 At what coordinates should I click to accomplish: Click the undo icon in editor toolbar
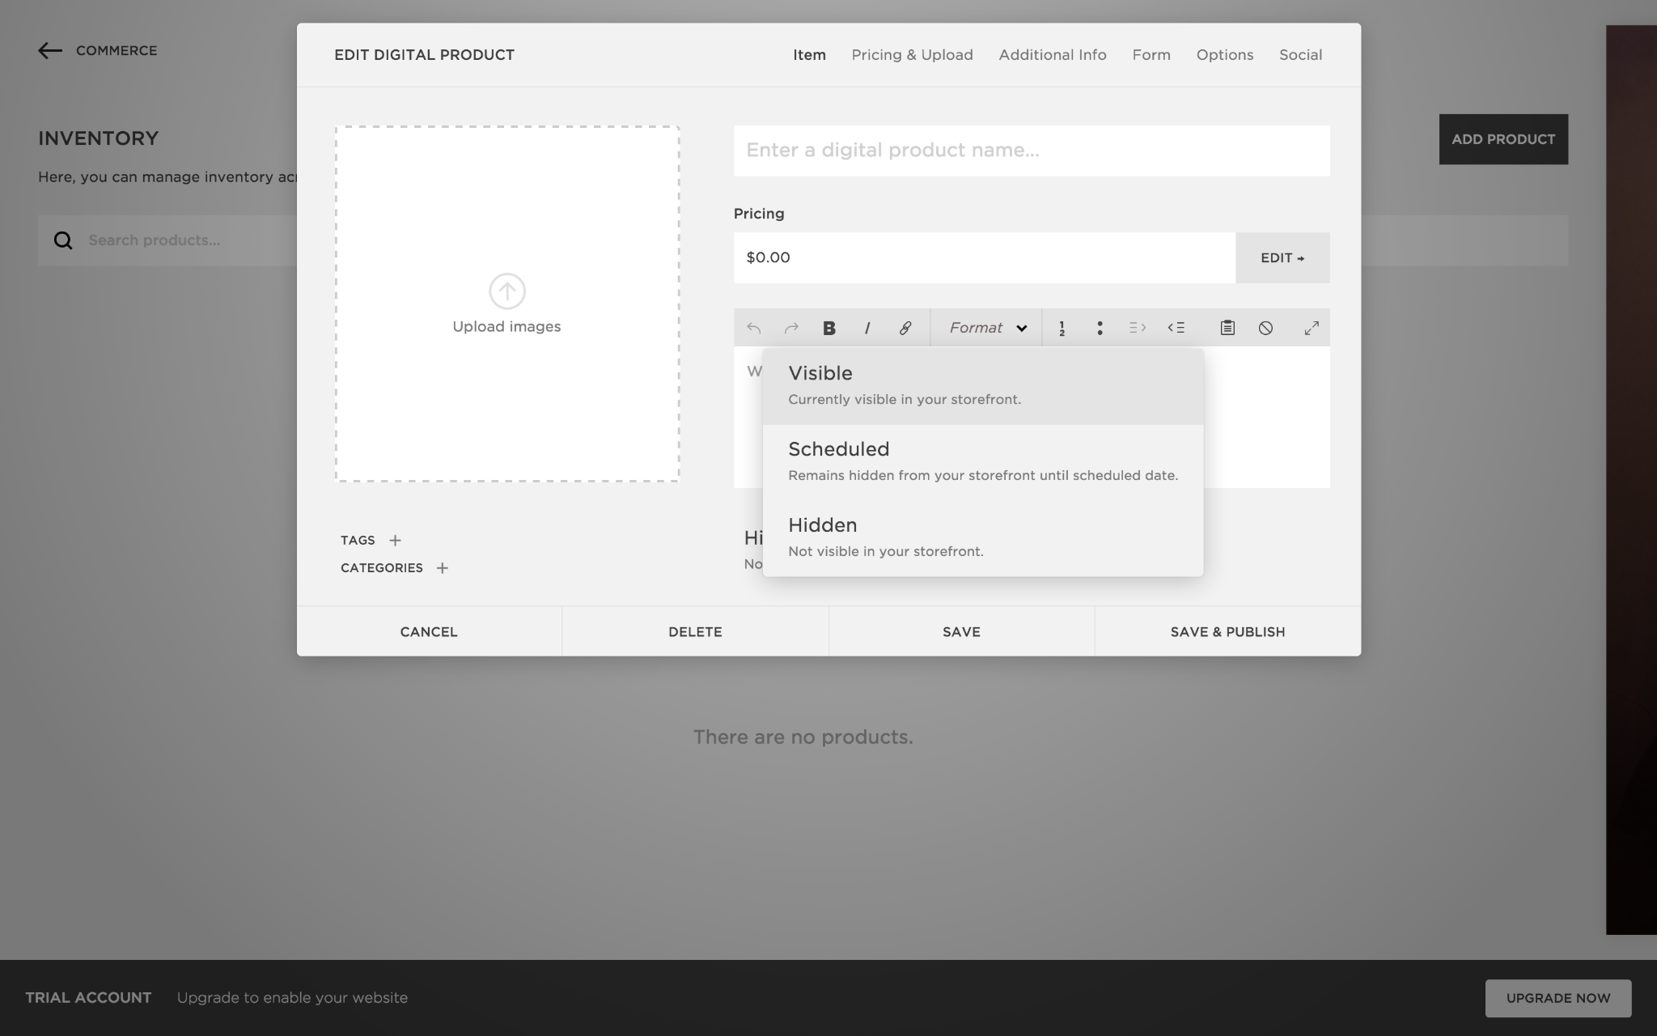(753, 328)
